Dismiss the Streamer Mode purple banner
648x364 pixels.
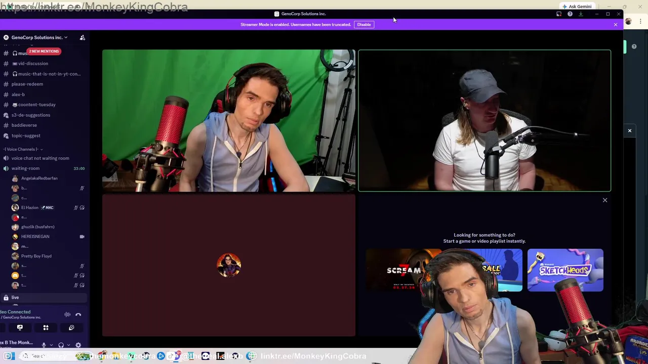pyautogui.click(x=616, y=24)
